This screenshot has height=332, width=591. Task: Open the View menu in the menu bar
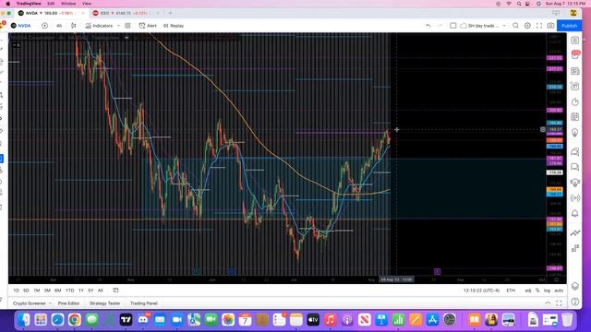tap(87, 4)
